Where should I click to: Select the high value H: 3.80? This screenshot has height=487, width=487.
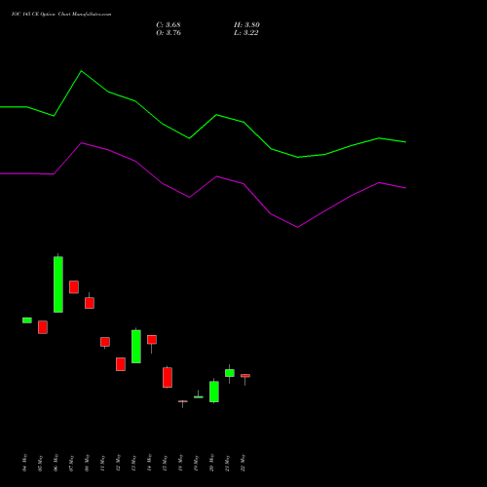tap(246, 25)
